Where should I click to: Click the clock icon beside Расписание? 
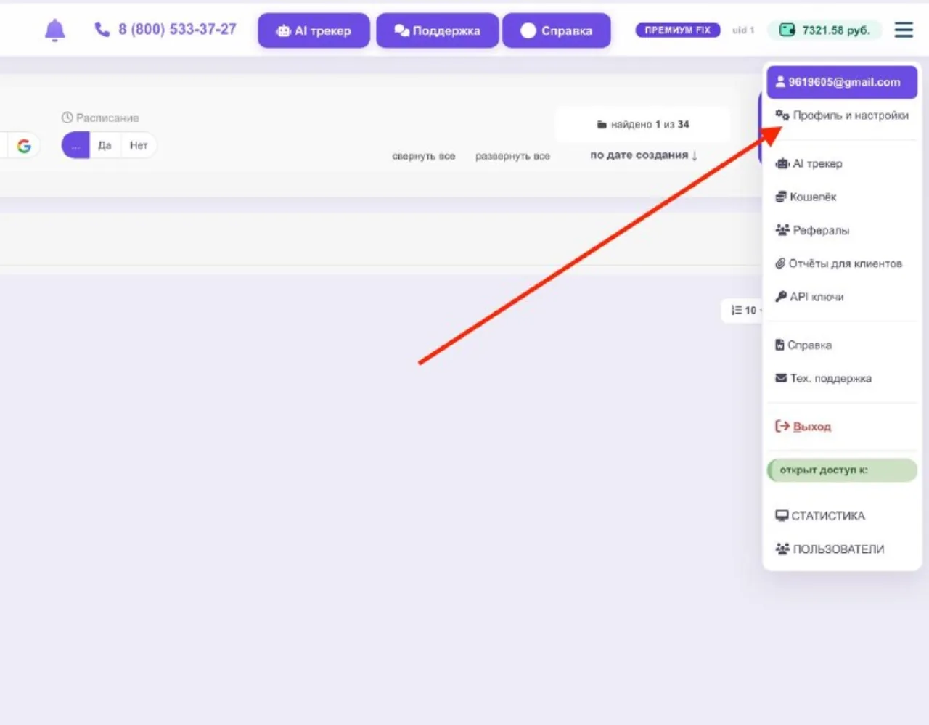67,118
